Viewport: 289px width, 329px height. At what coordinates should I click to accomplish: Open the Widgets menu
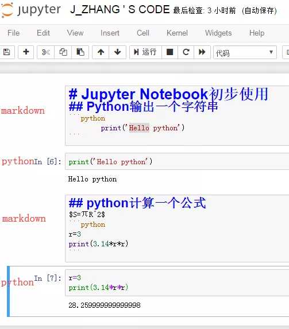click(218, 33)
